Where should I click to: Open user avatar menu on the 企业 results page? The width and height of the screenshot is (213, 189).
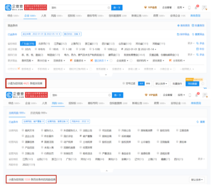[204, 7]
